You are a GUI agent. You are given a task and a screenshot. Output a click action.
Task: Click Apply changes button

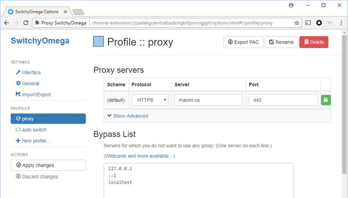pyautogui.click(x=48, y=165)
